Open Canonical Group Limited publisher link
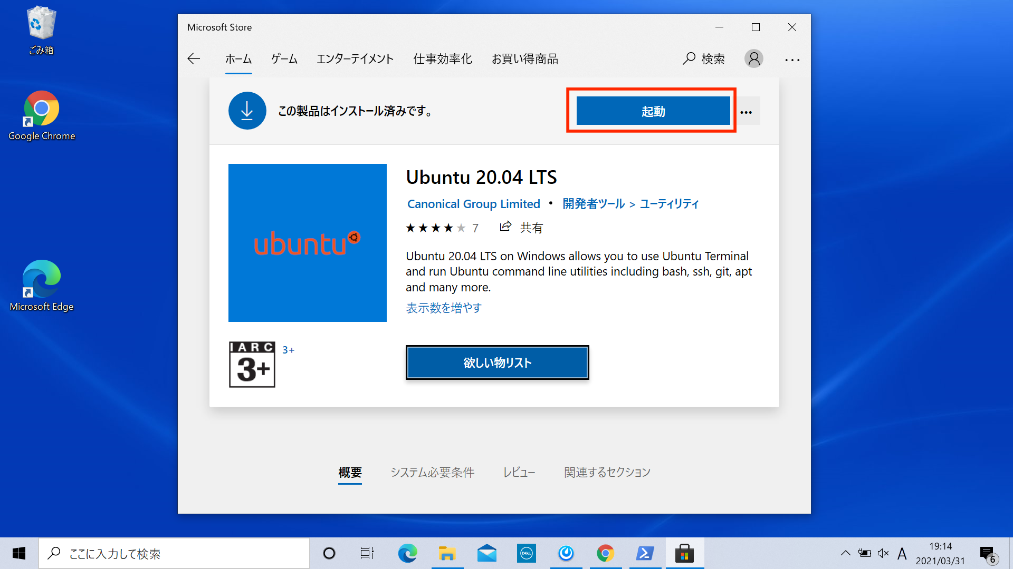The width and height of the screenshot is (1013, 569). pos(473,204)
